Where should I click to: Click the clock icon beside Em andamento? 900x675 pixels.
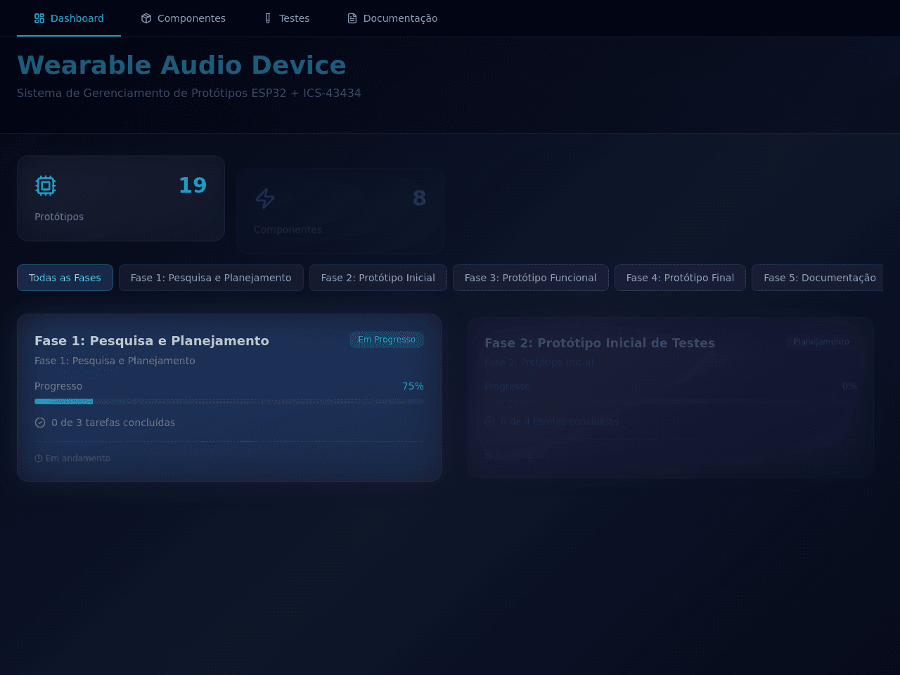coord(39,458)
